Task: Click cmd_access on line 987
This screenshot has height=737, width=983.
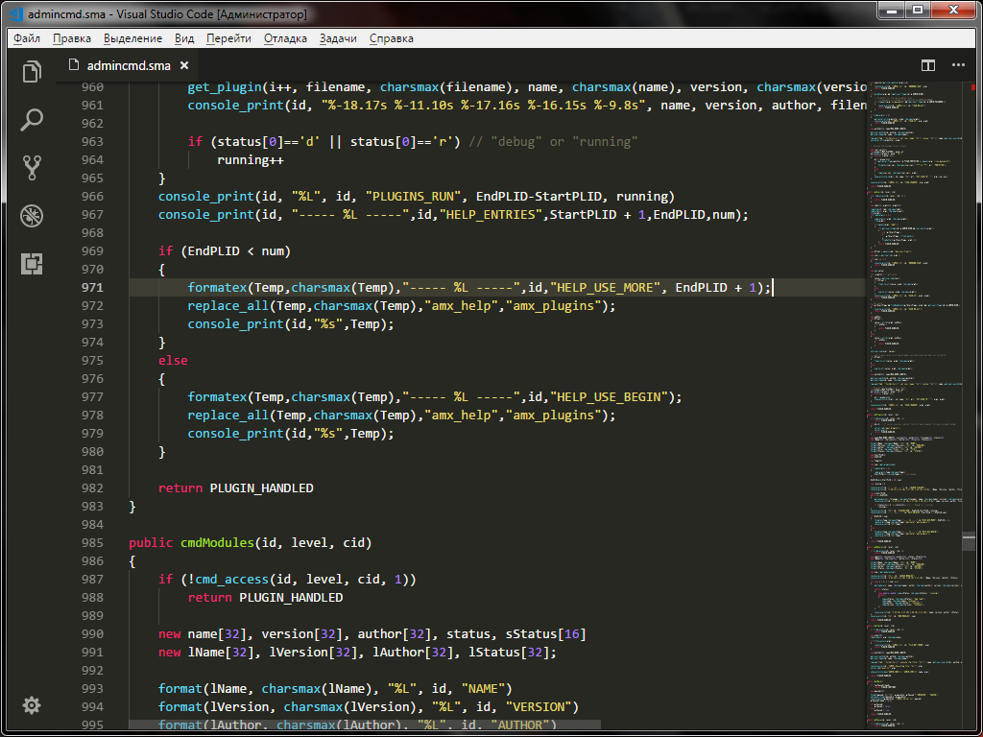Action: click(232, 579)
